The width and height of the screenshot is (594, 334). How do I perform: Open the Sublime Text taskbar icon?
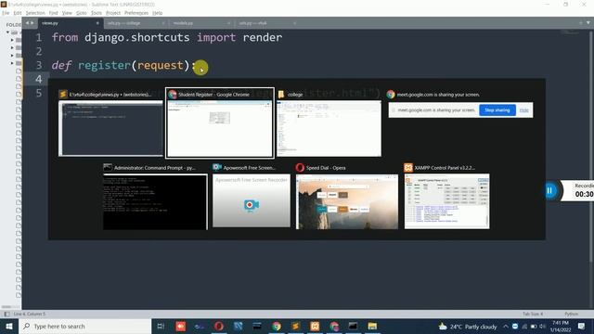(296, 327)
